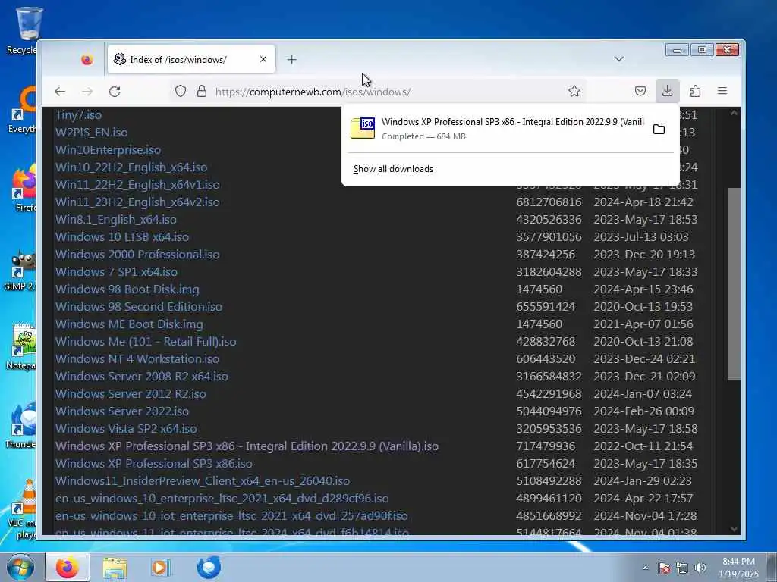Click the Firefox View pinned tab icon

tap(87, 60)
